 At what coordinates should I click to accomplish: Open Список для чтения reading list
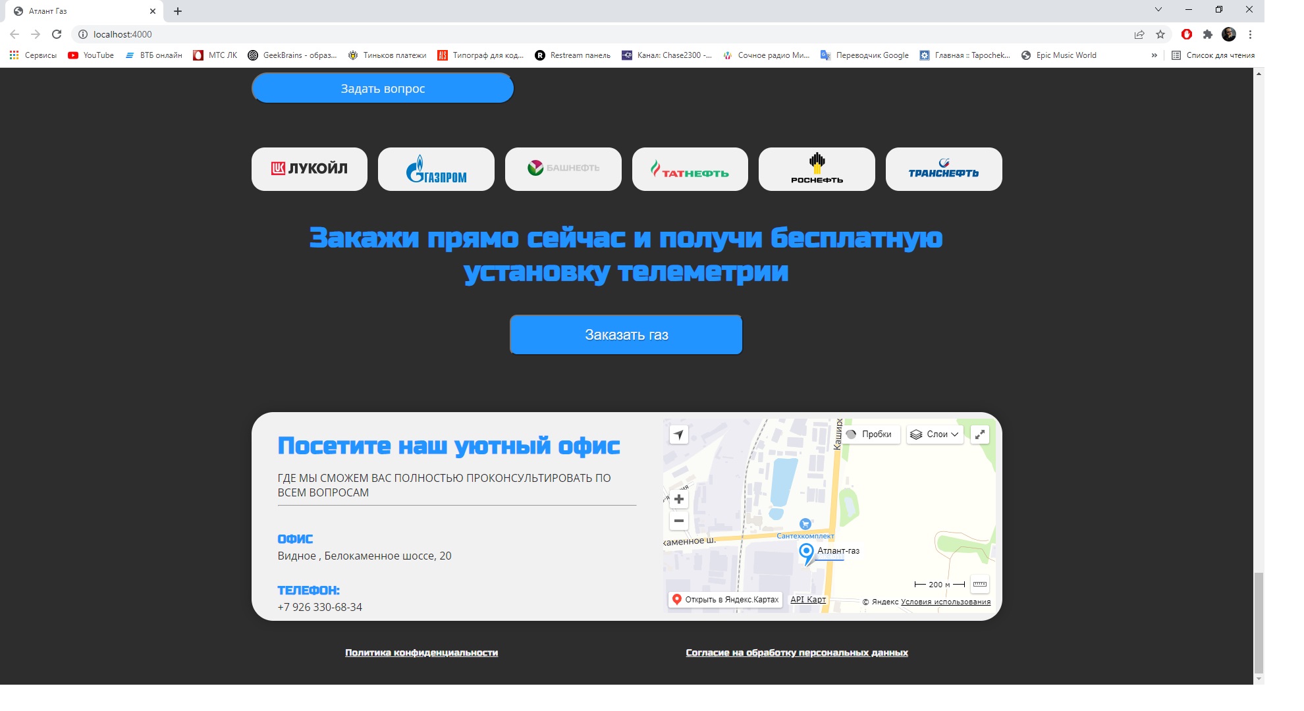[1213, 55]
